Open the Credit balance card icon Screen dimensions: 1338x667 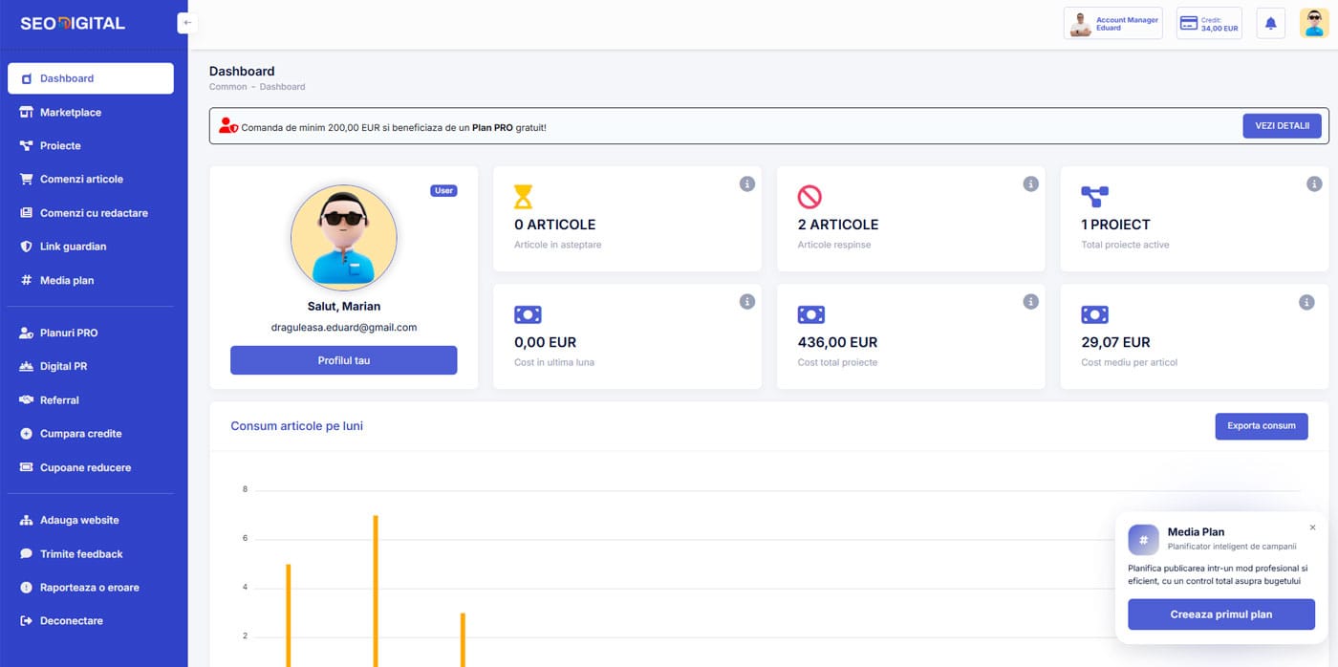tap(1188, 24)
